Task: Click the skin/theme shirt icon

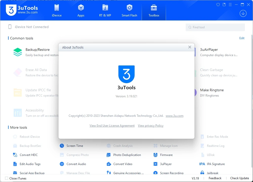Action: pos(218,5)
